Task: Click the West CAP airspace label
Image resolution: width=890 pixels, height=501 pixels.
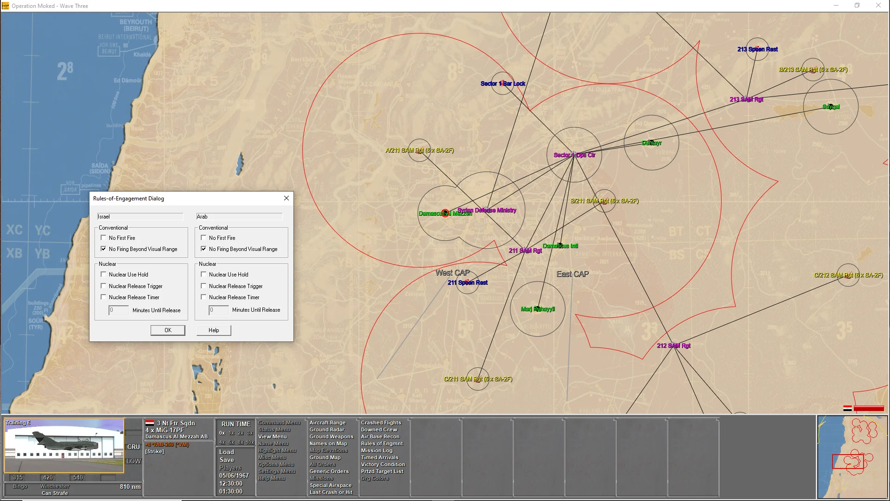Action: point(452,273)
